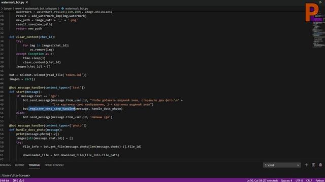Click 'file_info = bot.get_file' line
The image size is (325, 182).
[82, 147]
